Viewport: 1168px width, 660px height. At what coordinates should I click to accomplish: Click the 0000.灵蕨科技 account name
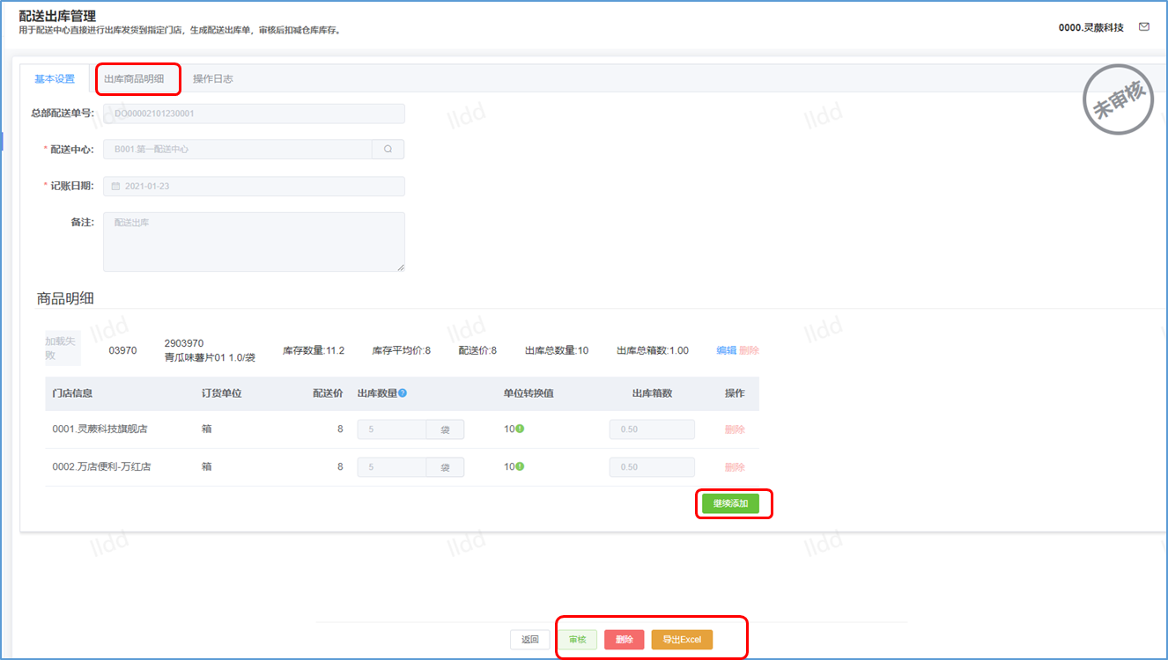[x=1091, y=27]
